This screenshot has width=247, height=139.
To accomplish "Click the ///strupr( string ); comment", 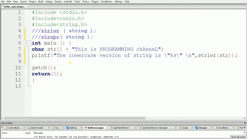I will coord(63,37).
